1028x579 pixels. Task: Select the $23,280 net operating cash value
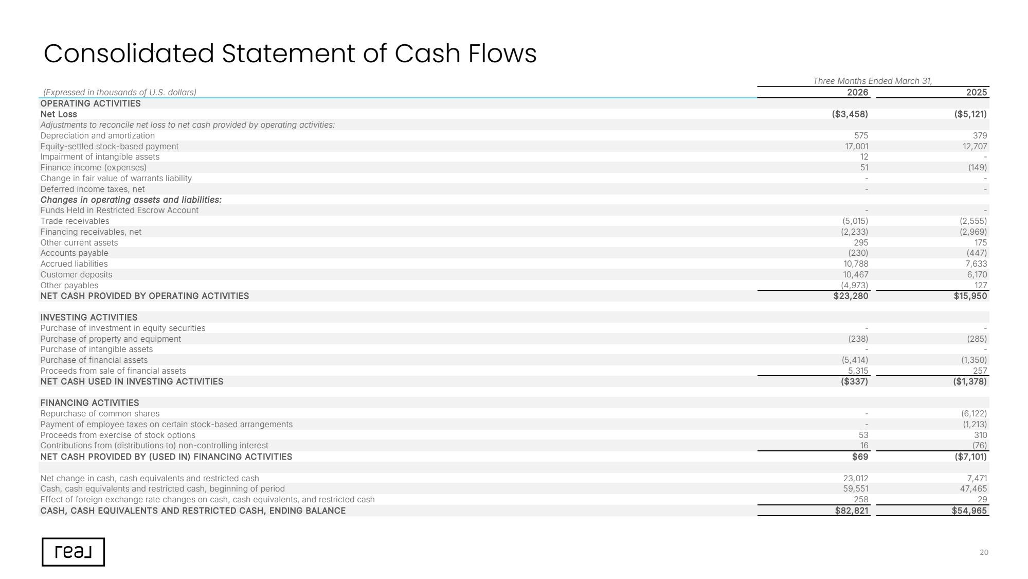pos(851,296)
